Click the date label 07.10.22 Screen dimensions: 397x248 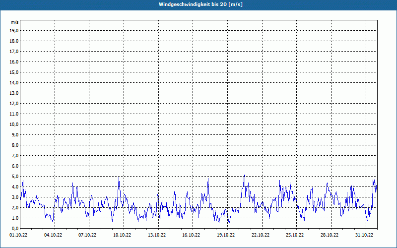tap(87, 235)
